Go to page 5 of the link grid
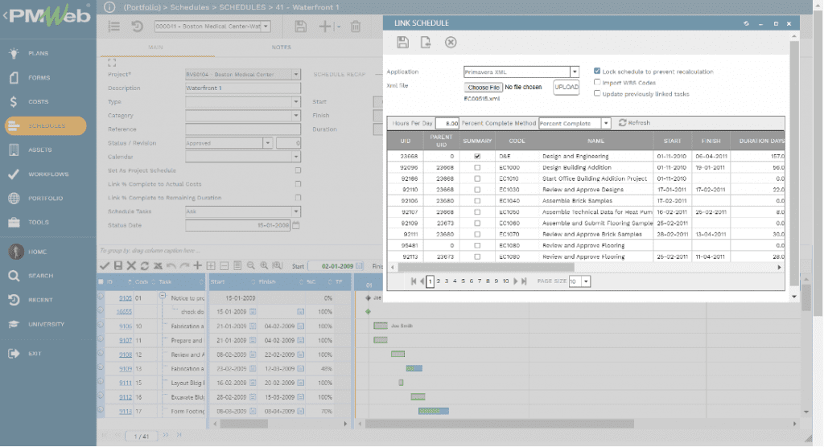Image resolution: width=824 pixels, height=447 pixels. (463, 281)
